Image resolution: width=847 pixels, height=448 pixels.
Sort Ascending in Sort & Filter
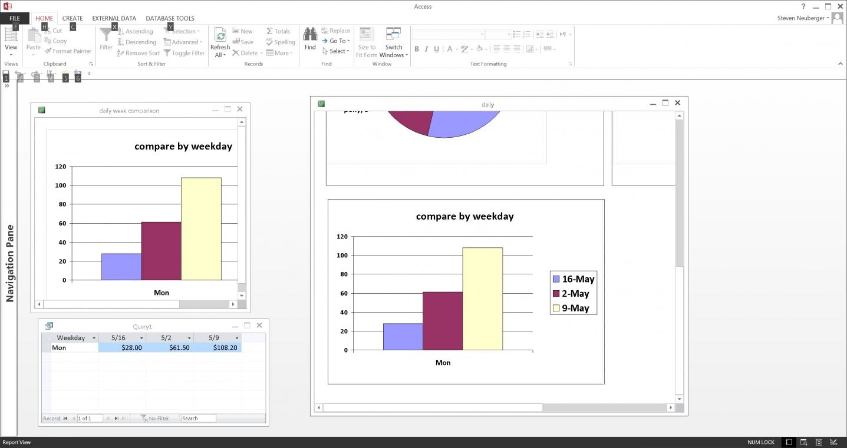(x=135, y=31)
